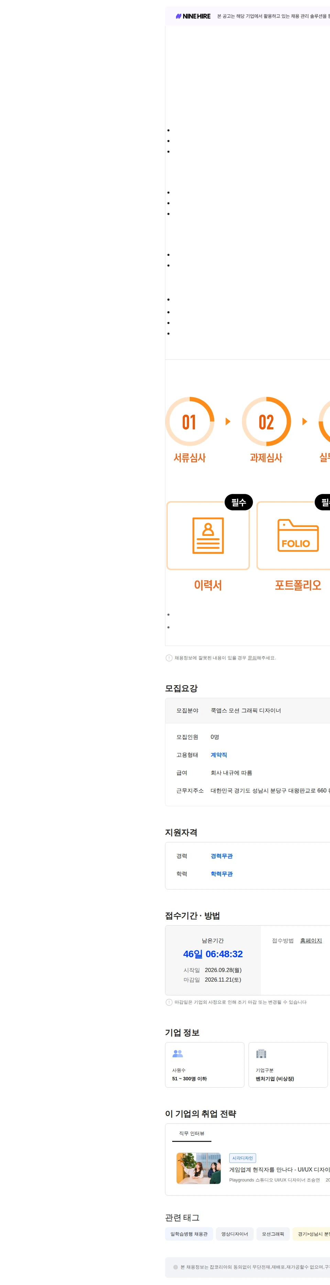Open the 홈페이지 application method link
This screenshot has height=1285, width=330.
pos(311,940)
